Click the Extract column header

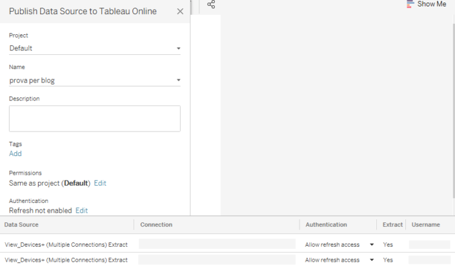pyautogui.click(x=392, y=224)
